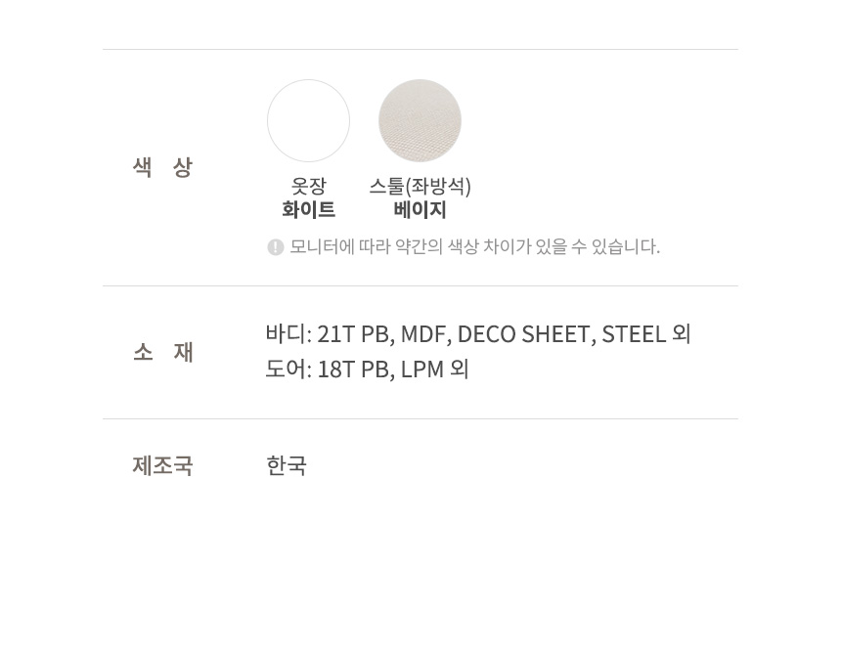841x652 pixels.
Task: Click the 제조국 row heading
Action: coord(162,465)
